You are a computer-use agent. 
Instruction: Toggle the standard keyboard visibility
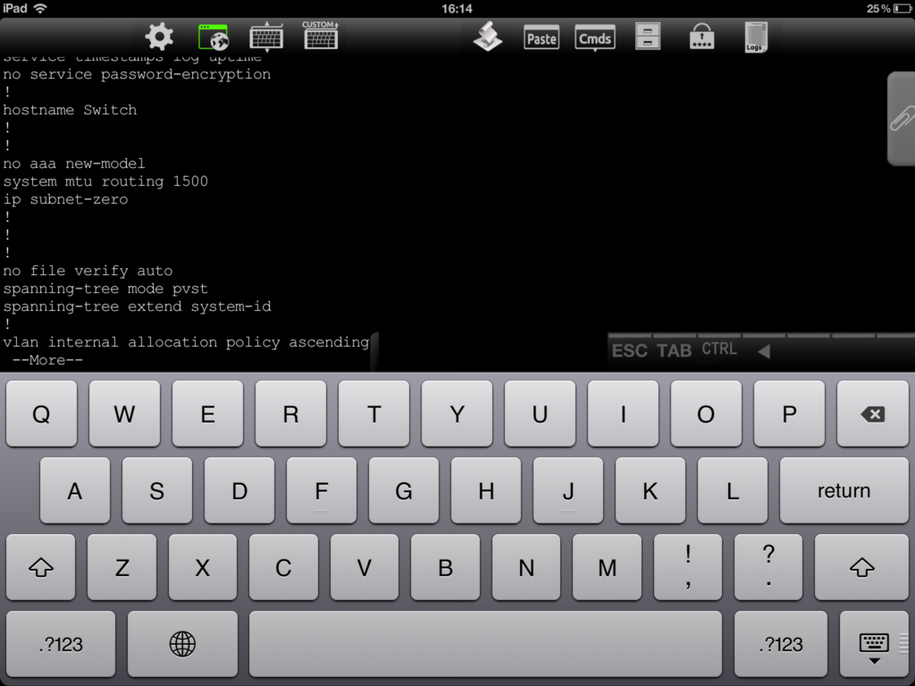tap(265, 38)
